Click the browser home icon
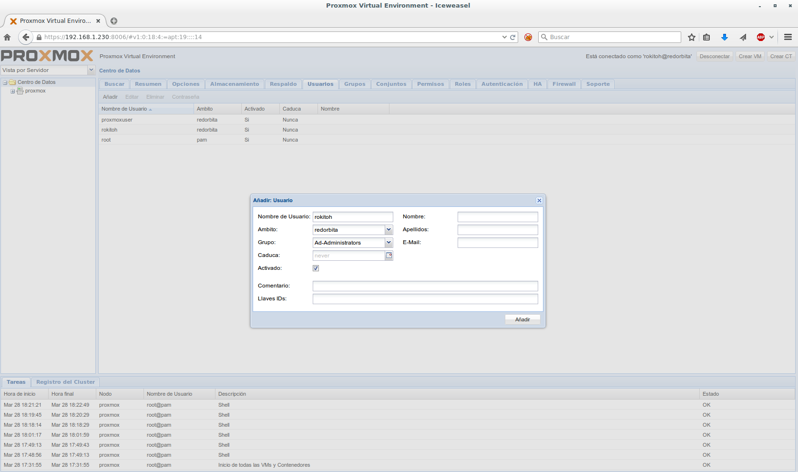The height and width of the screenshot is (472, 798). coord(7,37)
